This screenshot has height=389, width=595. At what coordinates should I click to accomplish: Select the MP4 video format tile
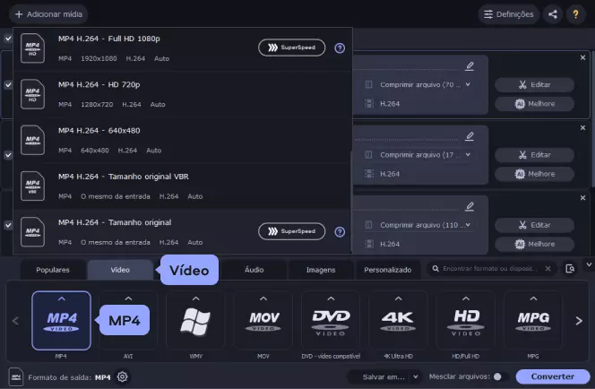pos(61,321)
